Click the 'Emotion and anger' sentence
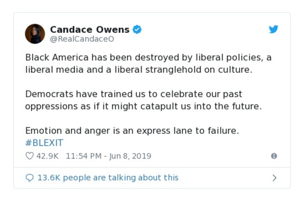Screen dimensions: 304x202 point(132,130)
